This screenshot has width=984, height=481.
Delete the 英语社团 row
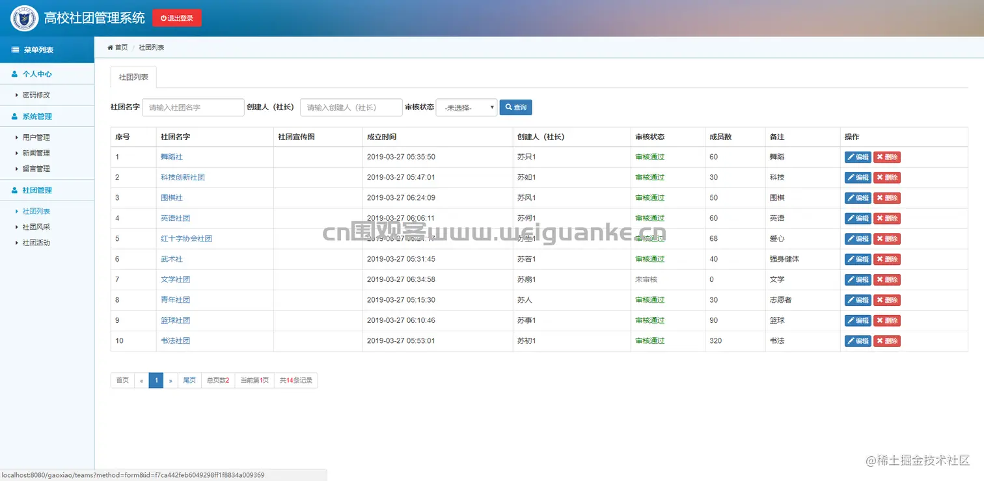coord(887,219)
